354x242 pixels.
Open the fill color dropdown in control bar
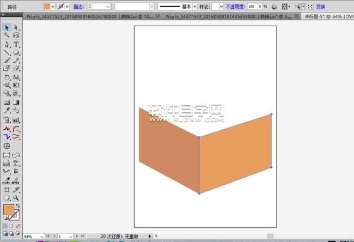click(x=53, y=7)
